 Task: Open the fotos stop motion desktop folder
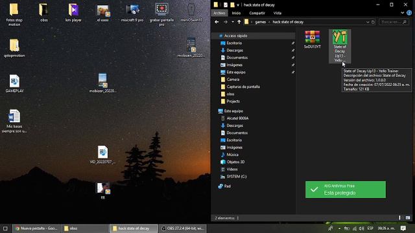[14, 14]
